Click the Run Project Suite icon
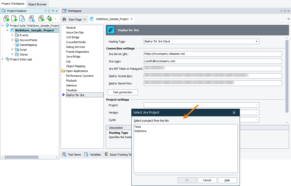This screenshot has width=291, height=186. tap(49, 18)
